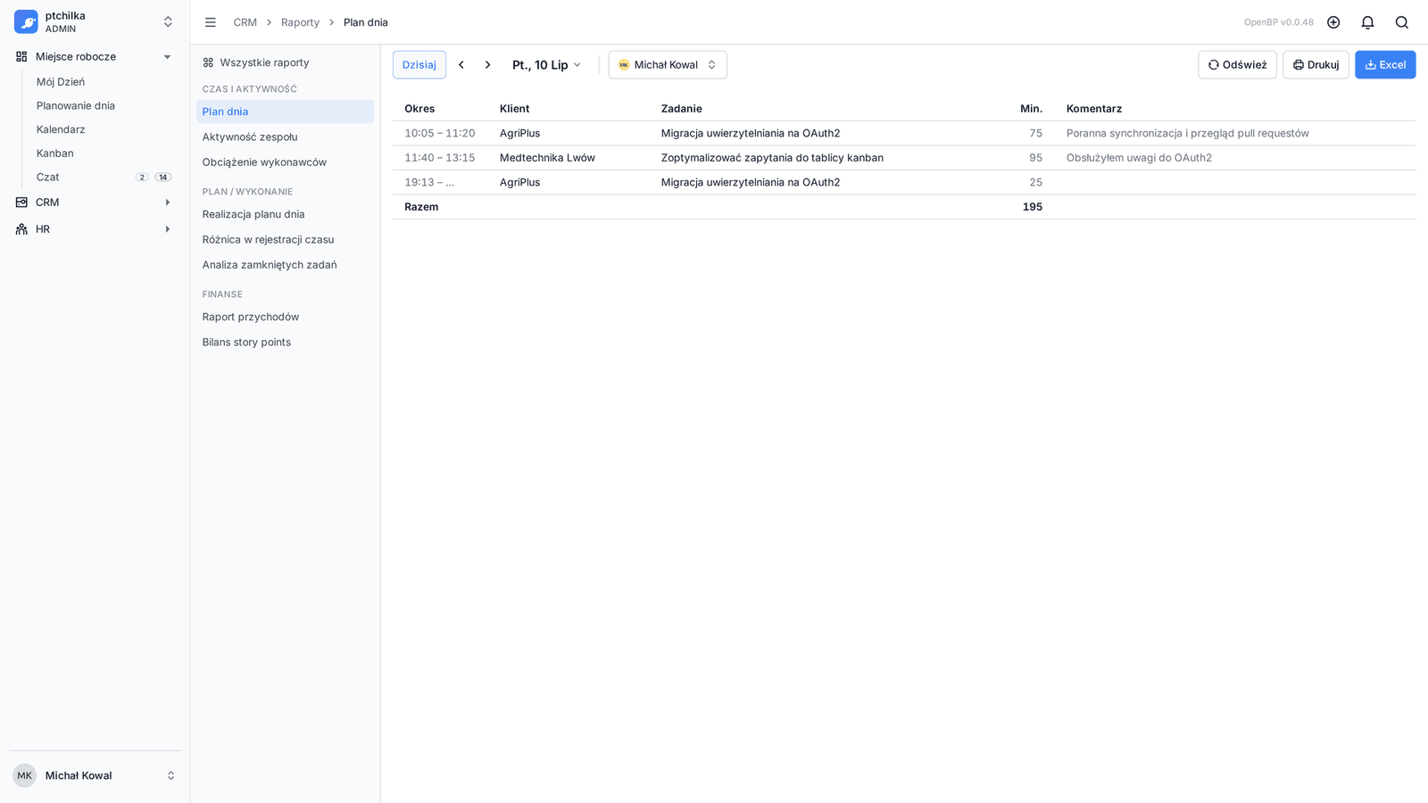The width and height of the screenshot is (1428, 803).
Task: Select the 19:13 – ... period cell
Action: coord(429,182)
